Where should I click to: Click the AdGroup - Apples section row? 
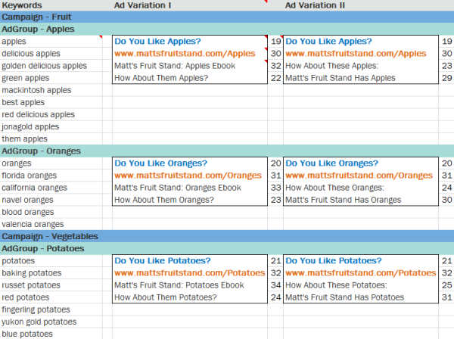point(41,30)
